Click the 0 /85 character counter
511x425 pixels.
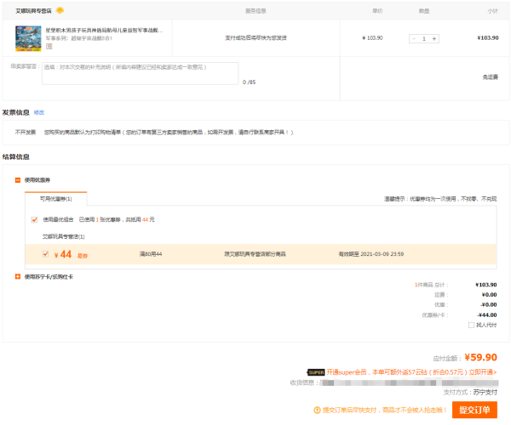[x=249, y=82]
